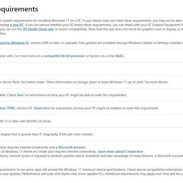The image size is (183, 183).
Task: Click the 'here' link about meeting this requirement
Action: (20, 95)
